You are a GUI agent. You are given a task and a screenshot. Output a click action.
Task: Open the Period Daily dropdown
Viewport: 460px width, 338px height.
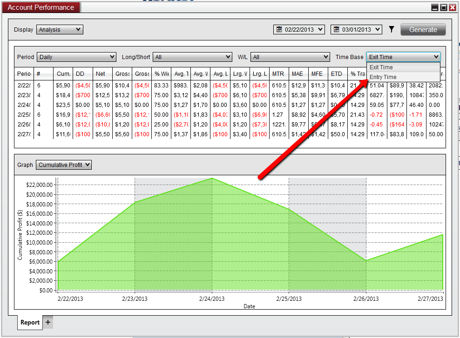pyautogui.click(x=76, y=57)
